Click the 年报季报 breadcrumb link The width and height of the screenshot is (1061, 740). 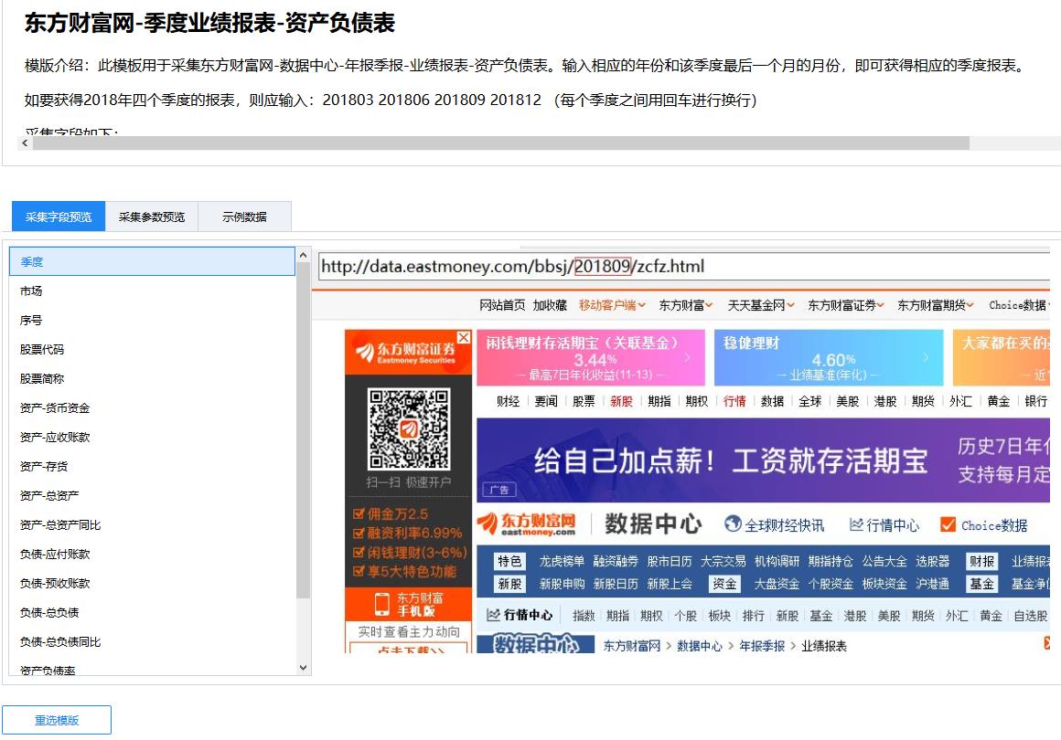(762, 646)
